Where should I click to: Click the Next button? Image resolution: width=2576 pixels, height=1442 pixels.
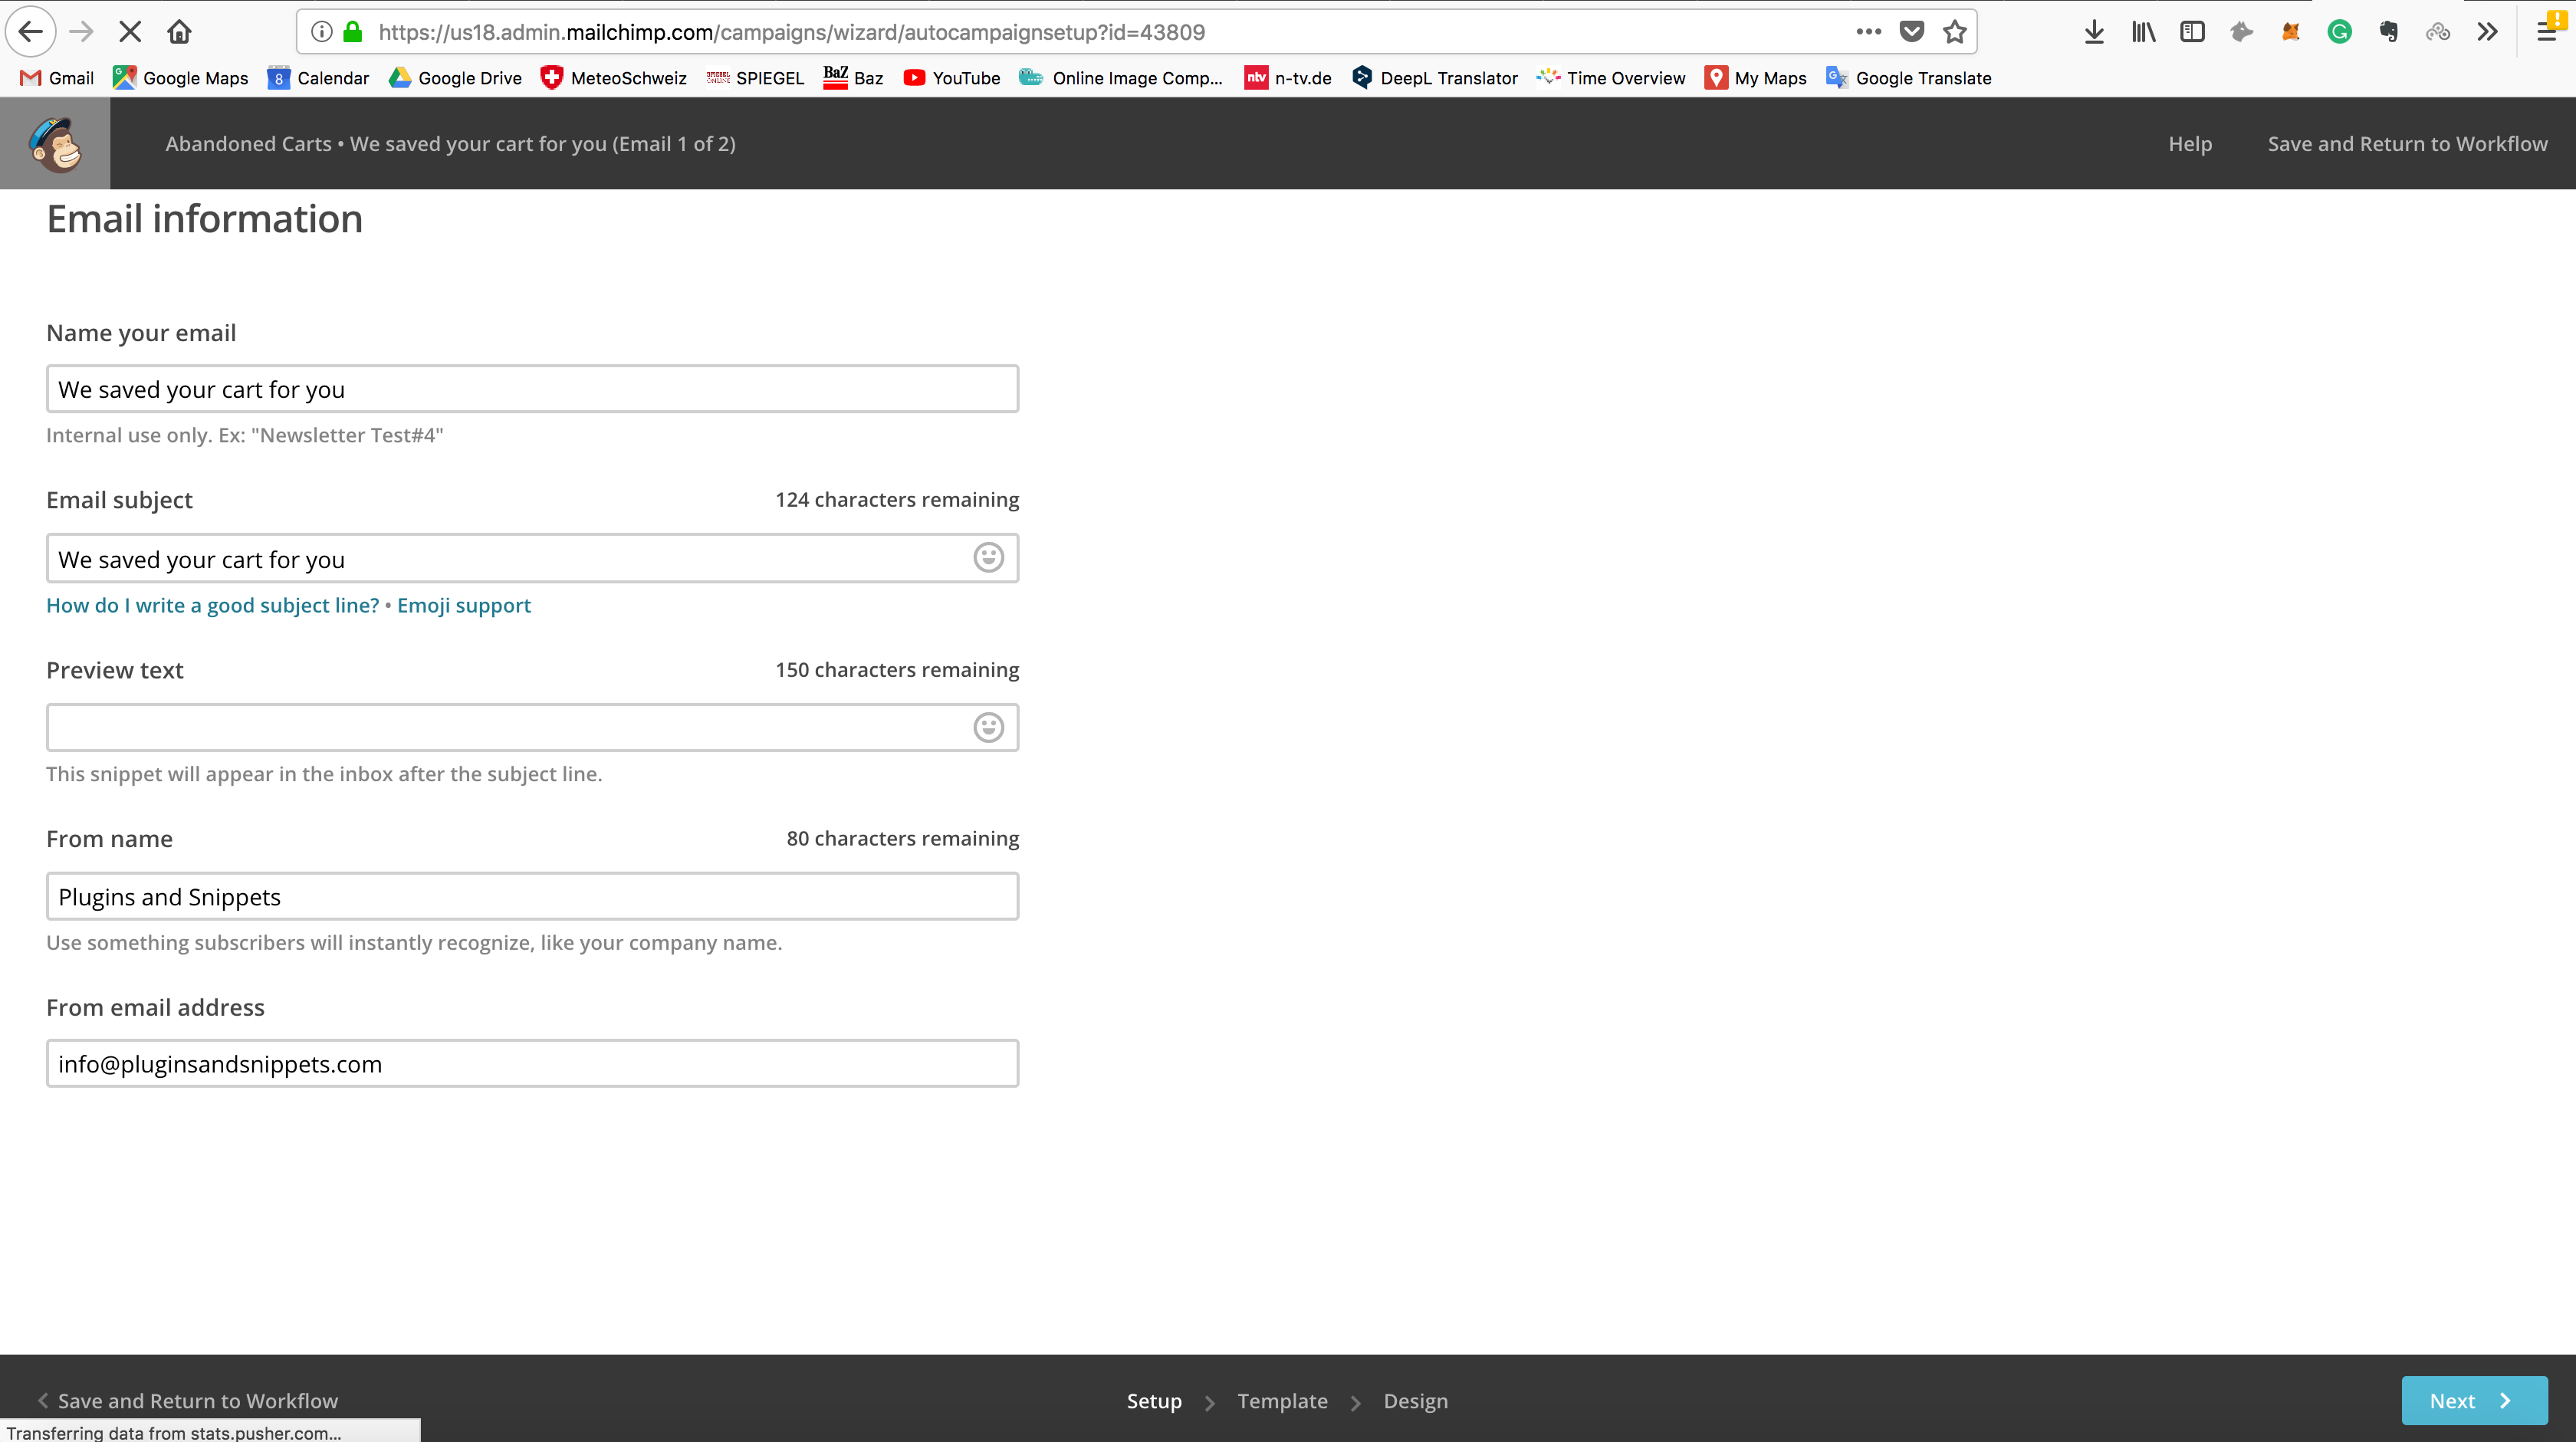pos(2474,1401)
